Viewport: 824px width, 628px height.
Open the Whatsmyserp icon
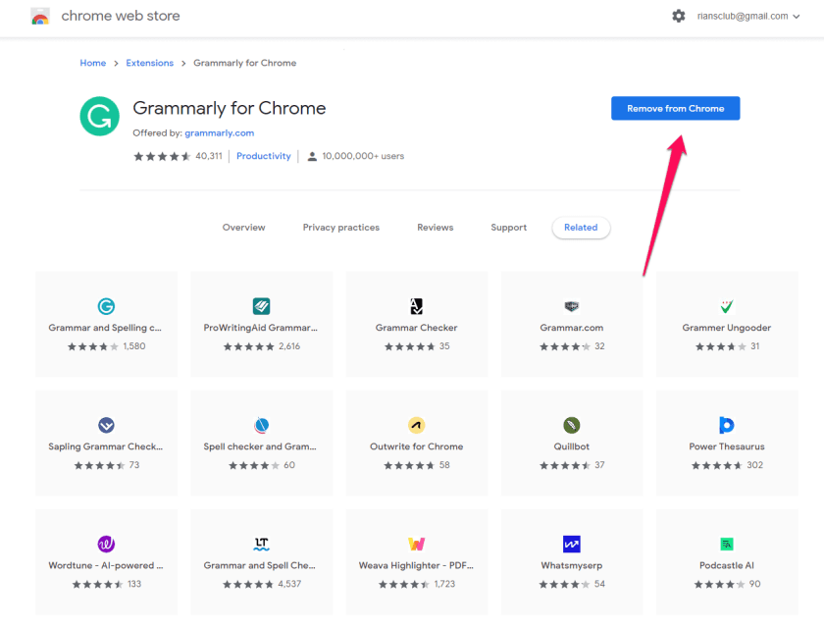571,544
